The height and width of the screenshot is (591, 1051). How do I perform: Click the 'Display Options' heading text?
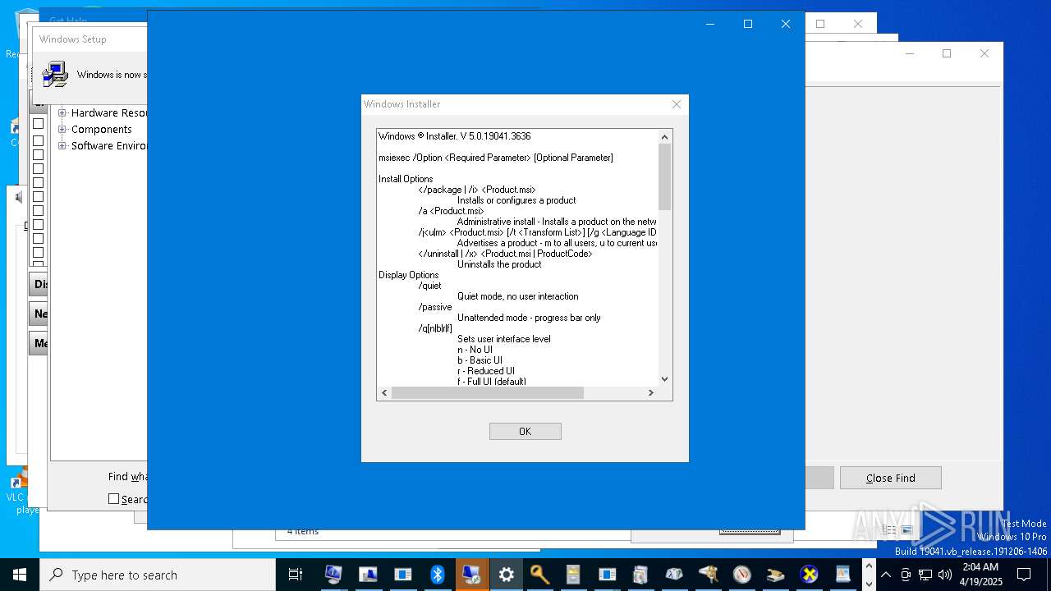coord(408,275)
